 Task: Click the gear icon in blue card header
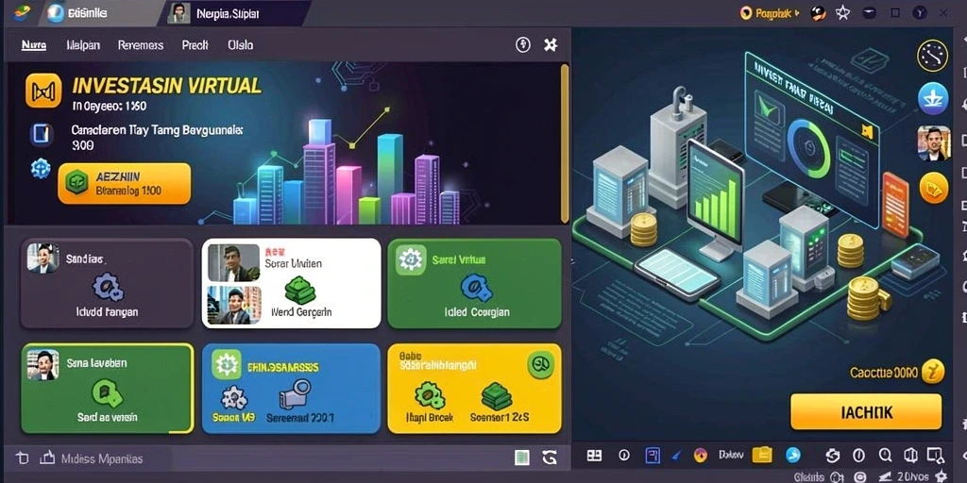click(x=227, y=366)
